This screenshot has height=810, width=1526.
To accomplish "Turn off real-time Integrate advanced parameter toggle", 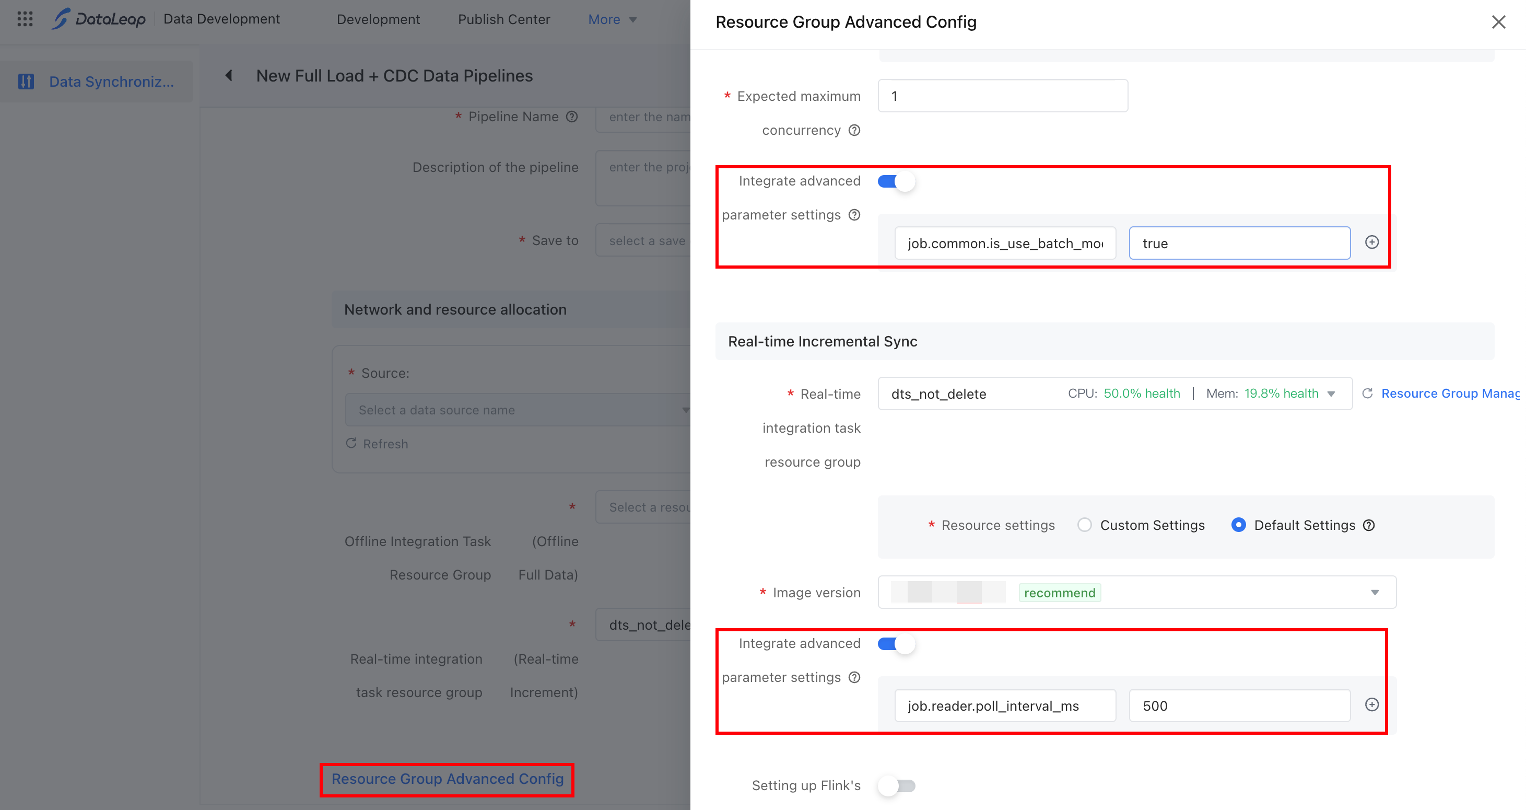I will [x=896, y=644].
